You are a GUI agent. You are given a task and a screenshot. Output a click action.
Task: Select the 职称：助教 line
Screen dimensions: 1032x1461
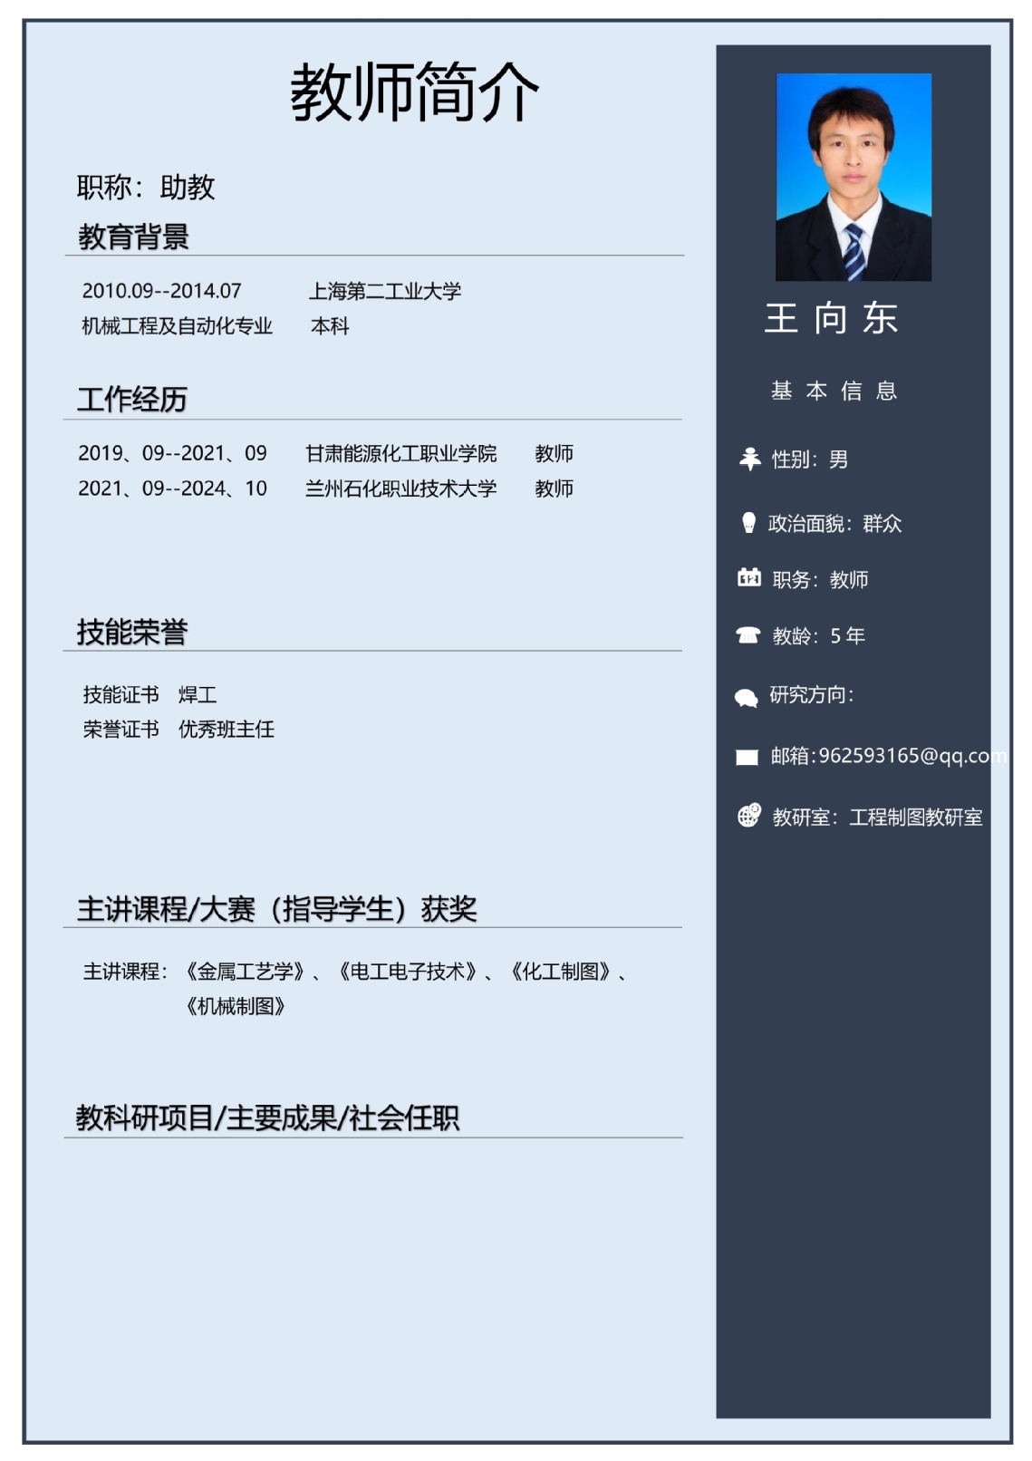pos(146,188)
